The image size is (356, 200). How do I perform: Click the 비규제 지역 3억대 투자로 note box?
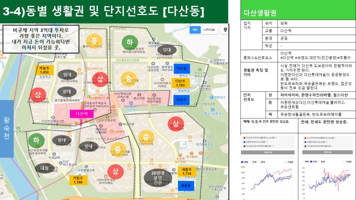pos(41,39)
